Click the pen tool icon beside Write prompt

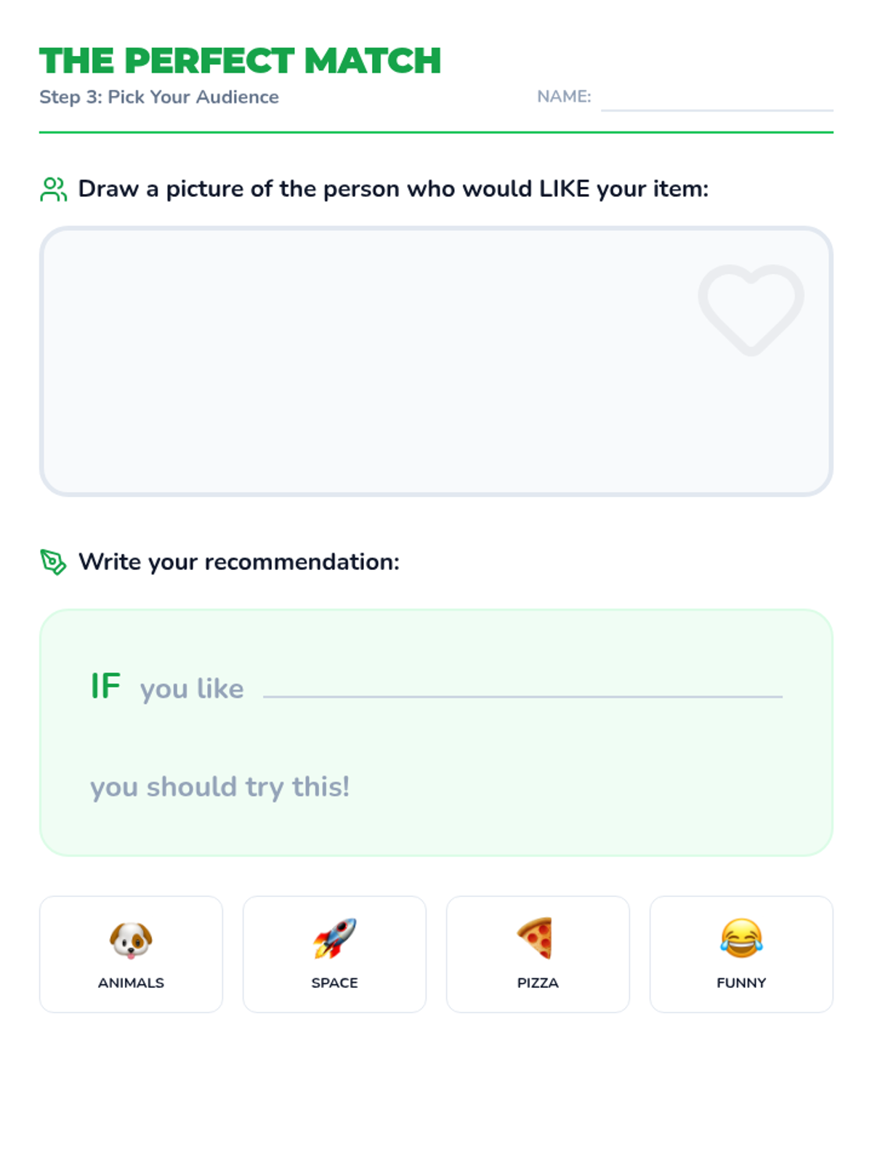(53, 562)
